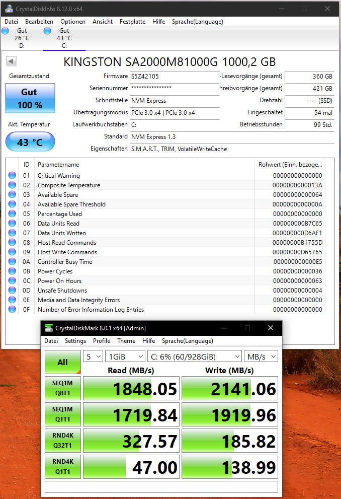Click the SEQ1M Q8T1 write result 2141.06
The image size is (341, 499).
230,388
